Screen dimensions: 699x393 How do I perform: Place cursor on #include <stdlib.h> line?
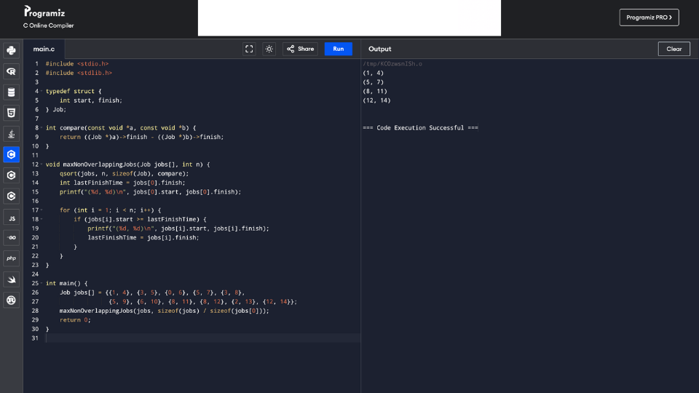coord(79,73)
